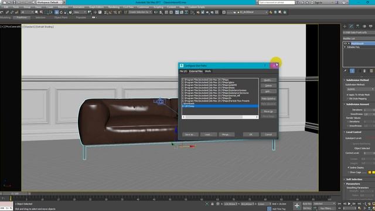Click Add button in path dialog
Screen dimensions: 375x211
tap(268, 91)
